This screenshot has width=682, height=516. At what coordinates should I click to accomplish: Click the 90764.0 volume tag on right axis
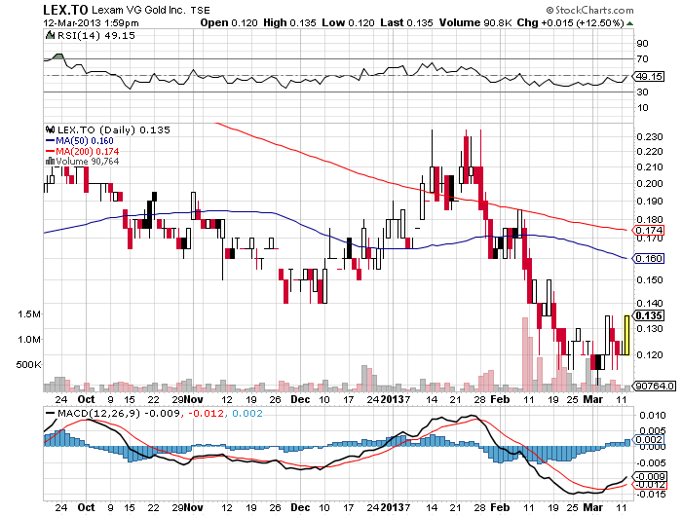tap(655, 386)
